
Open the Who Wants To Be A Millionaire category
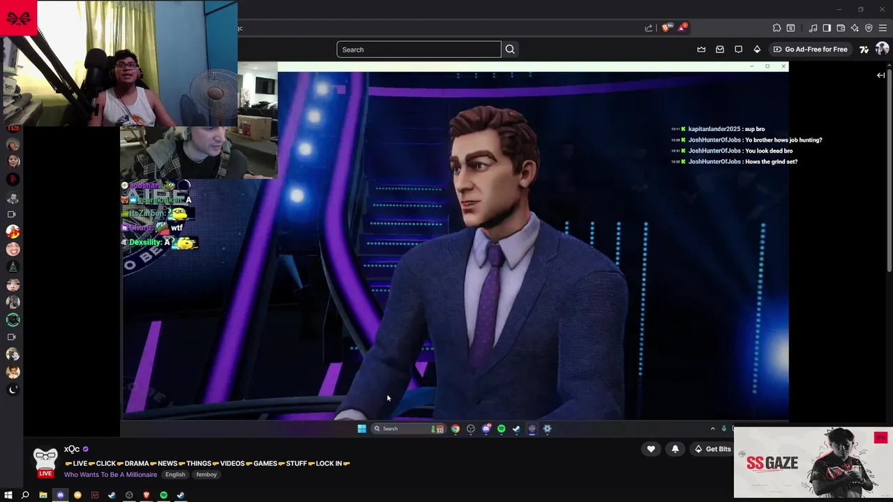110,475
